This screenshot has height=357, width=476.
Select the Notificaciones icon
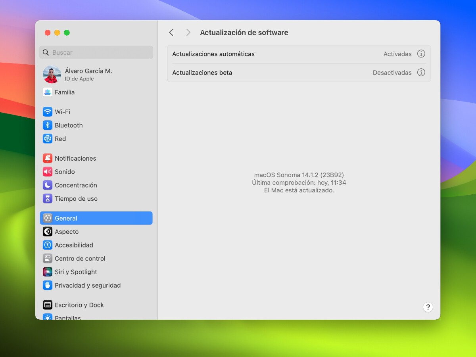pyautogui.click(x=47, y=158)
